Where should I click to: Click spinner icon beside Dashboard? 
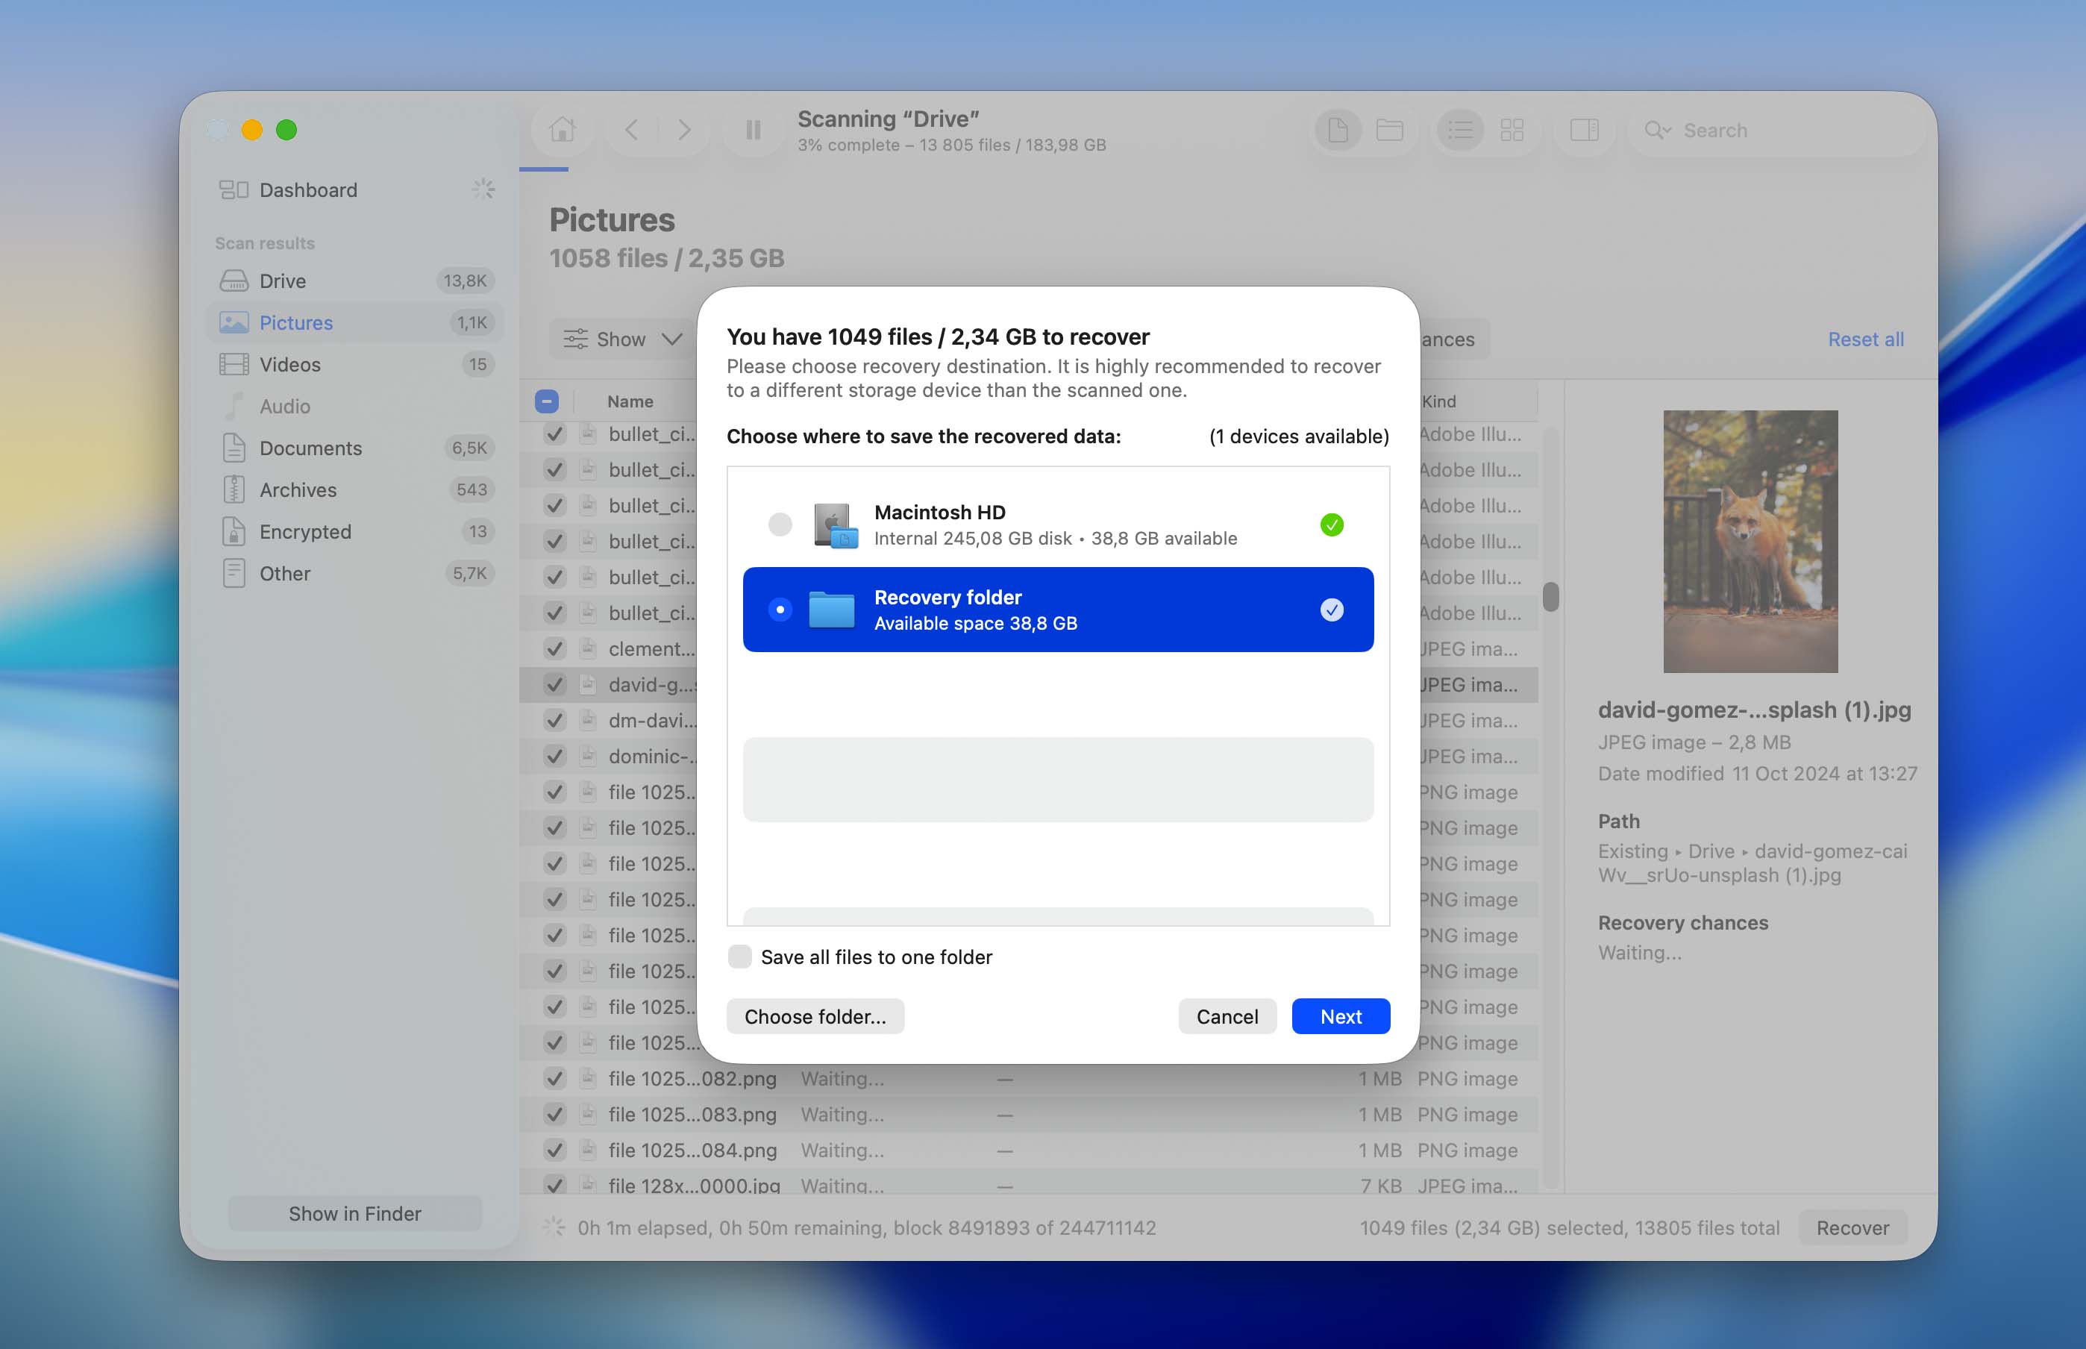click(483, 190)
